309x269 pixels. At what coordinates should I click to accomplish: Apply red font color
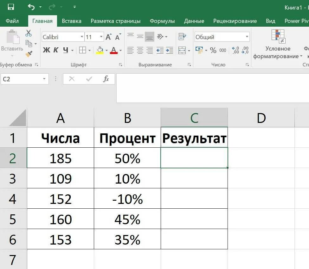tap(114, 50)
